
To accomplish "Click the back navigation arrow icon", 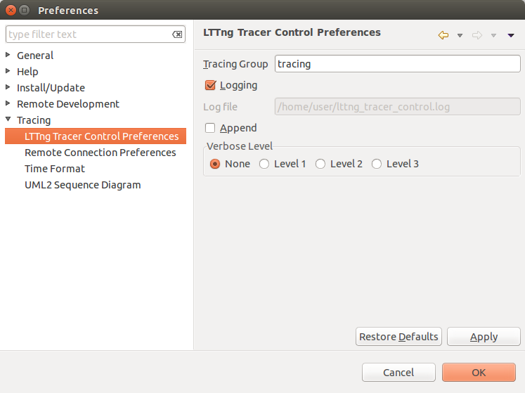I will tap(443, 35).
